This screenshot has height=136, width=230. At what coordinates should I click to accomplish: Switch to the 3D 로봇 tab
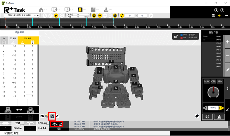(x=13, y=38)
